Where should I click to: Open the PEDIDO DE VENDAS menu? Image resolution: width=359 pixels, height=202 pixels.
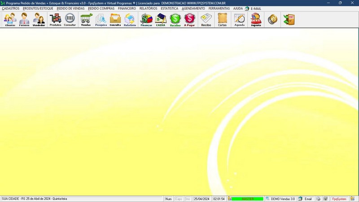(x=70, y=9)
